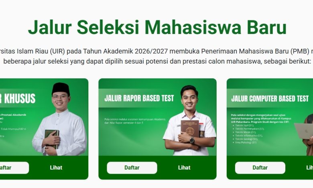Viewport: 313px width, 188px height.
Task: Click the laptop image on the CBT card
Action: 303,131
